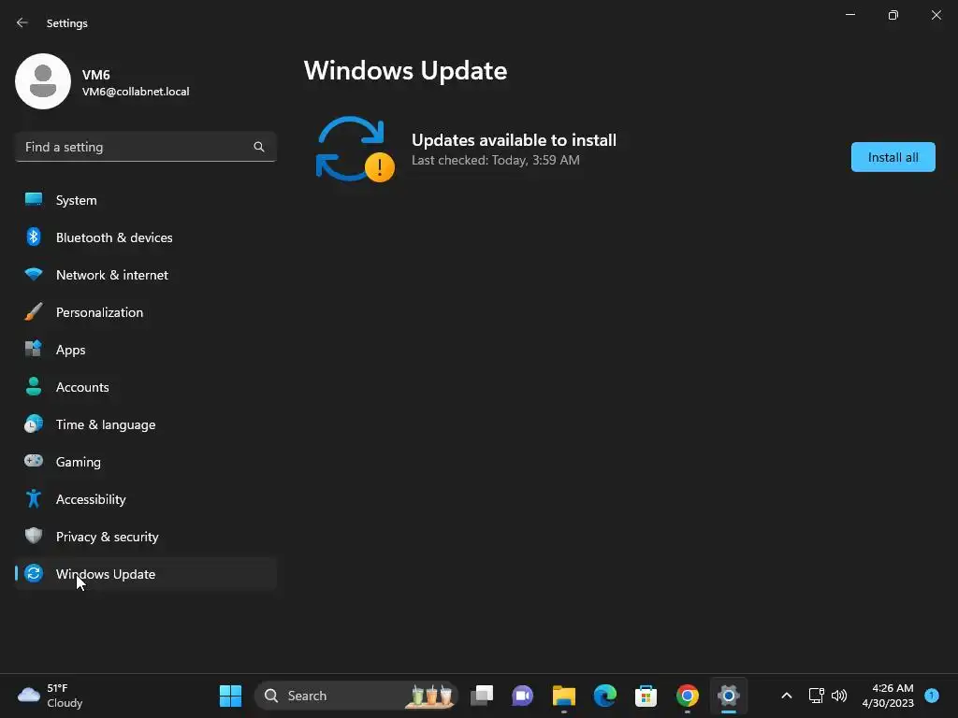Click the back arrow in Settings
The image size is (958, 718).
(22, 22)
